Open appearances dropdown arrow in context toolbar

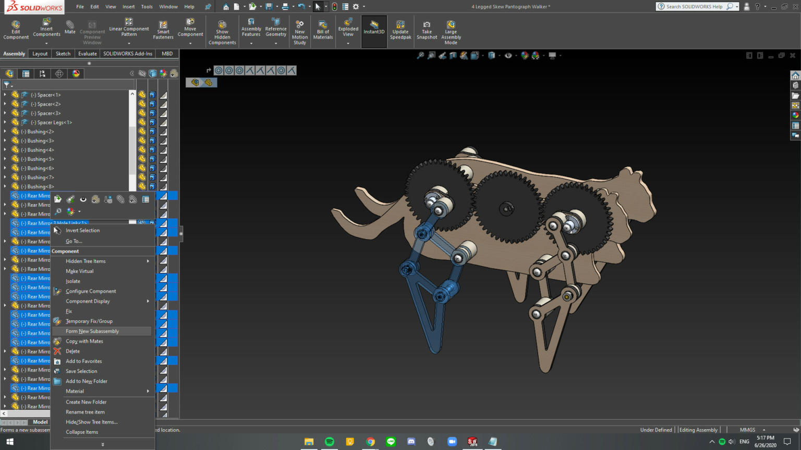click(x=79, y=211)
